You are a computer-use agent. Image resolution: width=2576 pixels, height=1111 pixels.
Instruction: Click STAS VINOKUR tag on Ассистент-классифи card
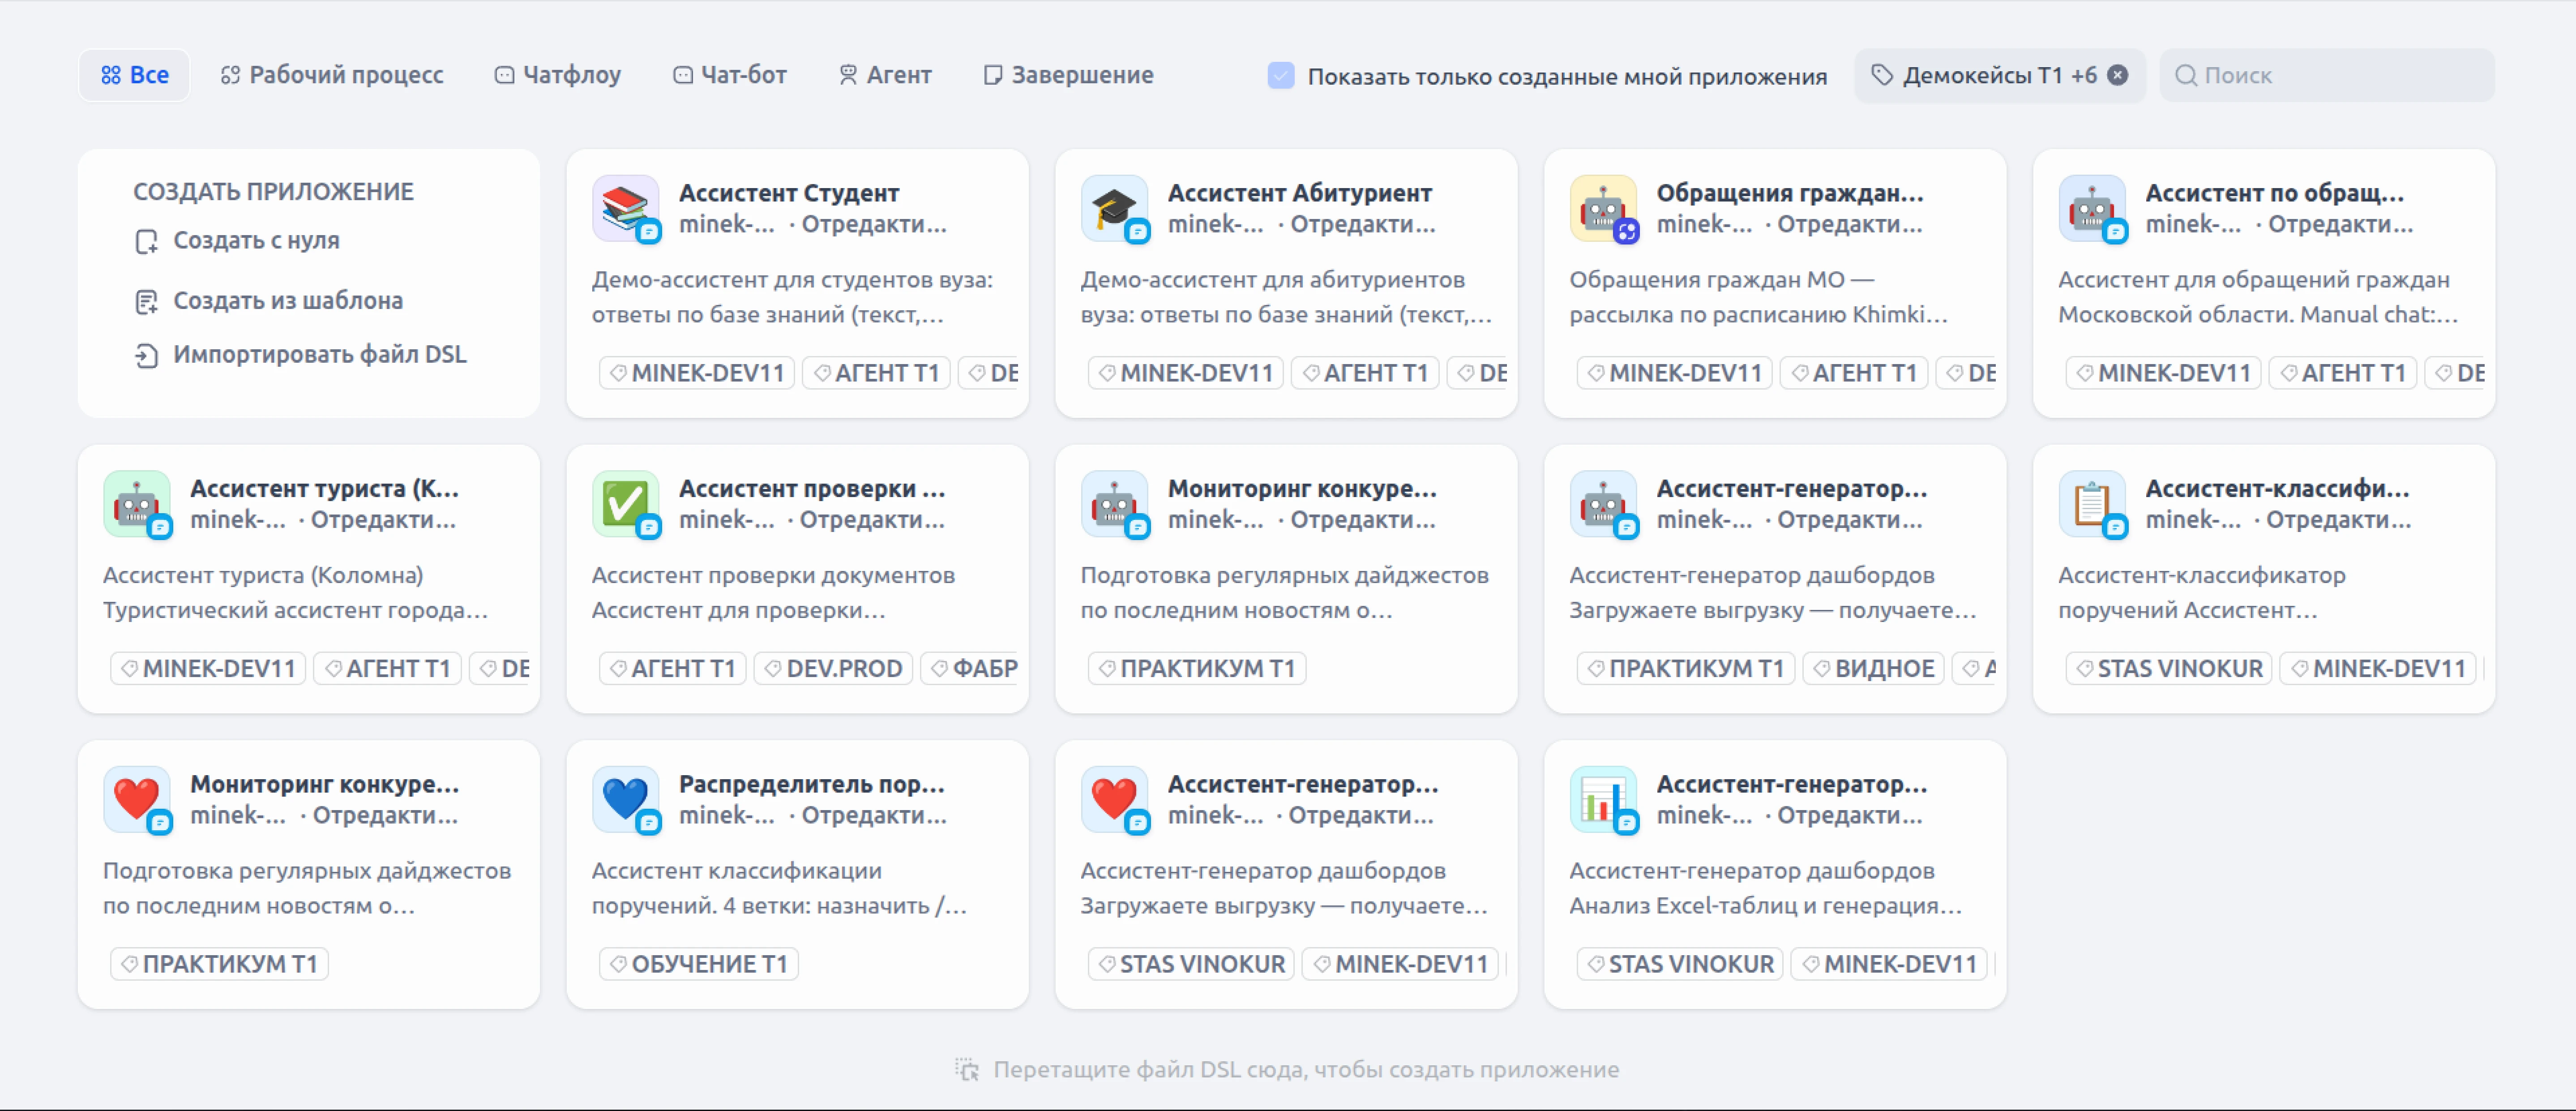tap(2169, 668)
